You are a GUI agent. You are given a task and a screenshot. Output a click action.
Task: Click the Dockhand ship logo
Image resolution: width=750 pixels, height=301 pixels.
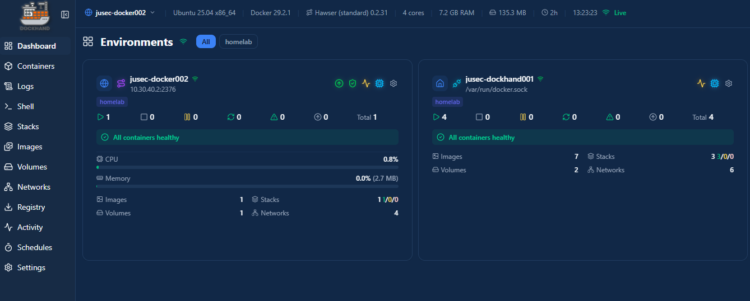tap(35, 16)
